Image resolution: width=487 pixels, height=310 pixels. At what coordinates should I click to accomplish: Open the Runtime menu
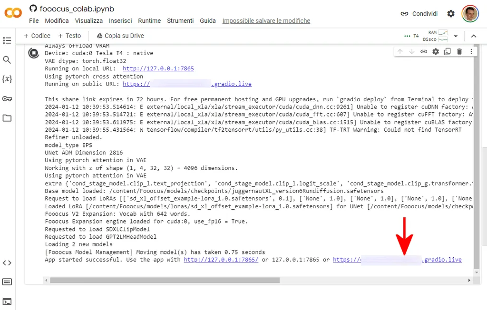coord(149,21)
